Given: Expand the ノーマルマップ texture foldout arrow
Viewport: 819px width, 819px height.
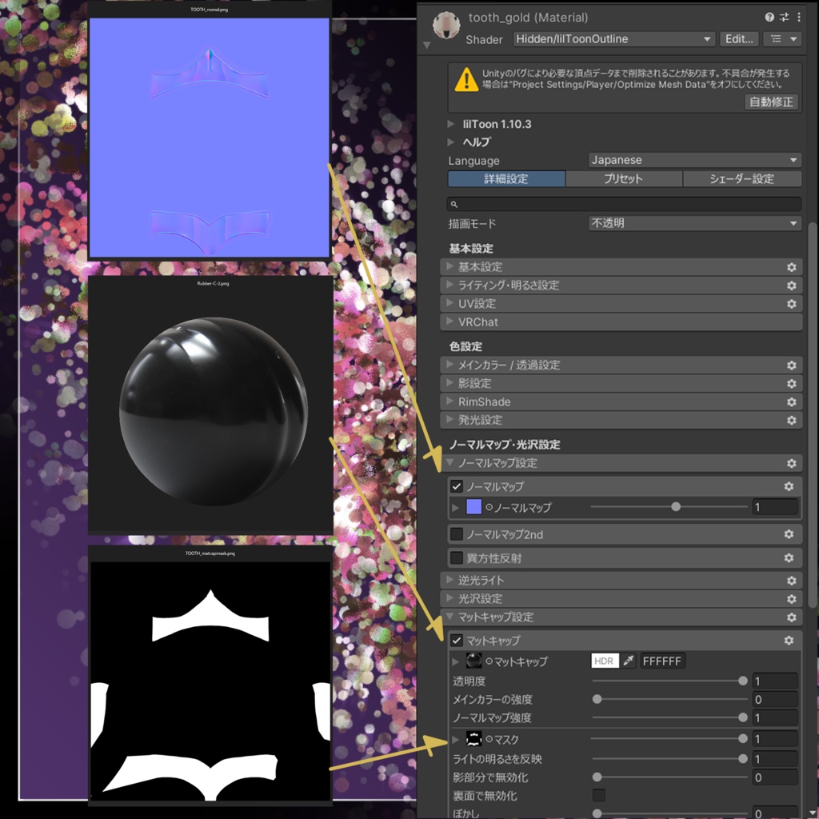Looking at the screenshot, I should click(455, 507).
